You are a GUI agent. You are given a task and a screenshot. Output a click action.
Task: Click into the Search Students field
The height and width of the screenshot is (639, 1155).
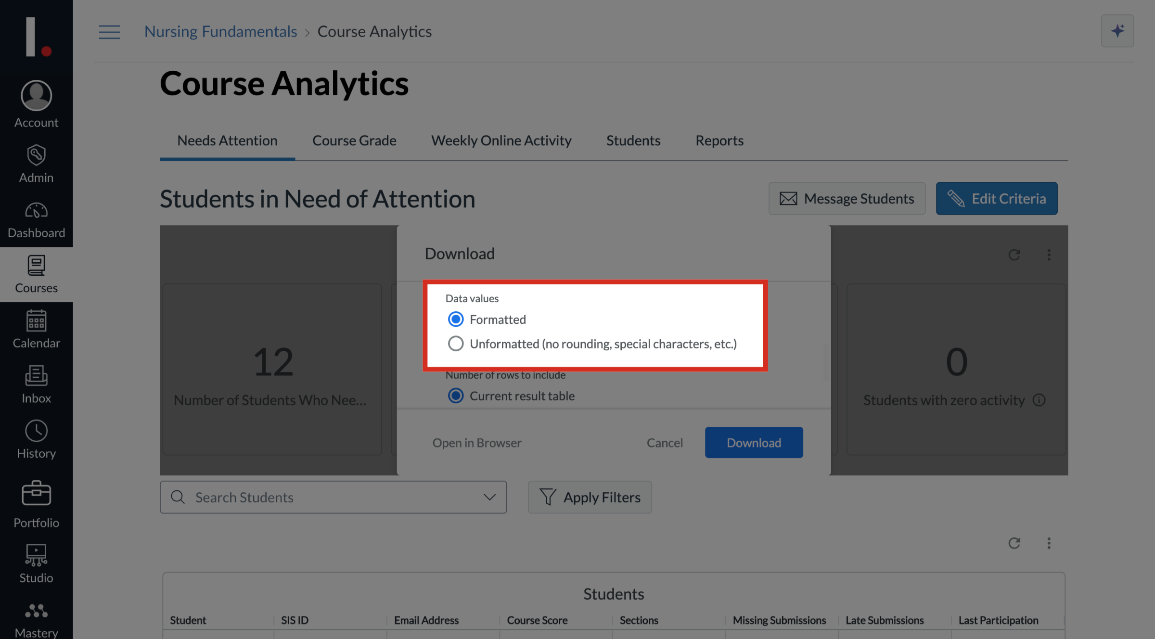333,497
